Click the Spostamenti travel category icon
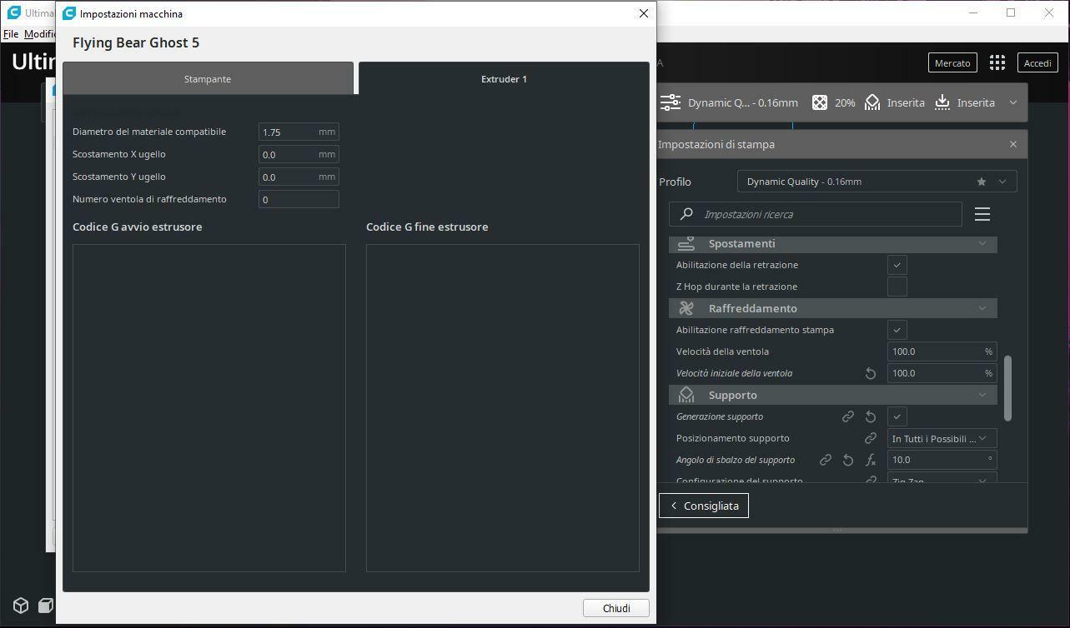1070x628 pixels. (x=686, y=243)
